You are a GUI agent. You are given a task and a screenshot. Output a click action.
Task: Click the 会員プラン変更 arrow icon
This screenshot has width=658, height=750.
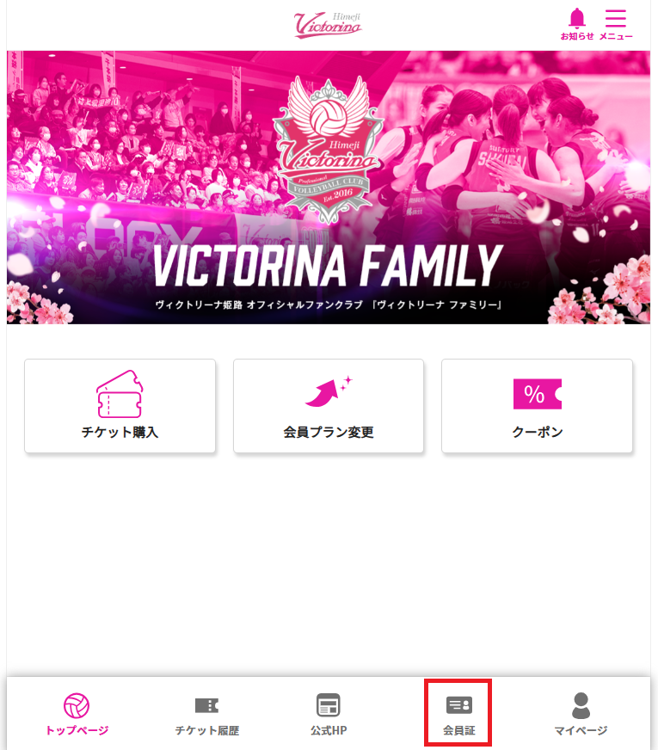[329, 391]
